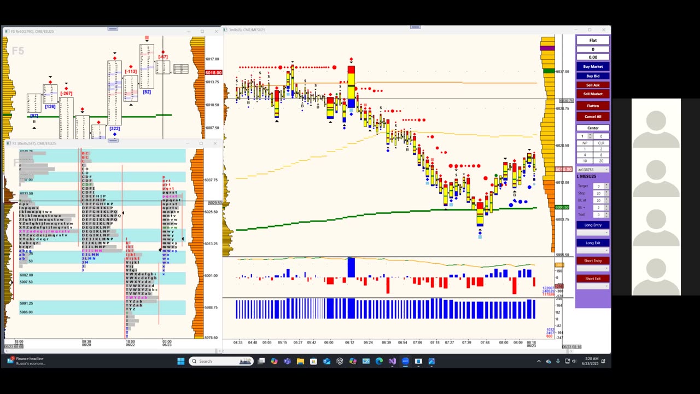Open dropdown below Short Exit
Screen dimensions: 700x394
tap(593, 286)
